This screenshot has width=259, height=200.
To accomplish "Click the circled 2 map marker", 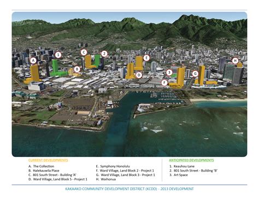I will (x=104, y=54).
